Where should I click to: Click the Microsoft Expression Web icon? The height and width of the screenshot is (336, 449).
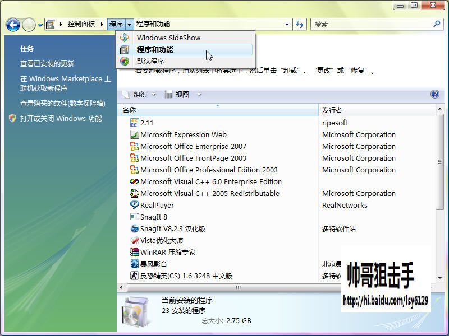pos(134,134)
